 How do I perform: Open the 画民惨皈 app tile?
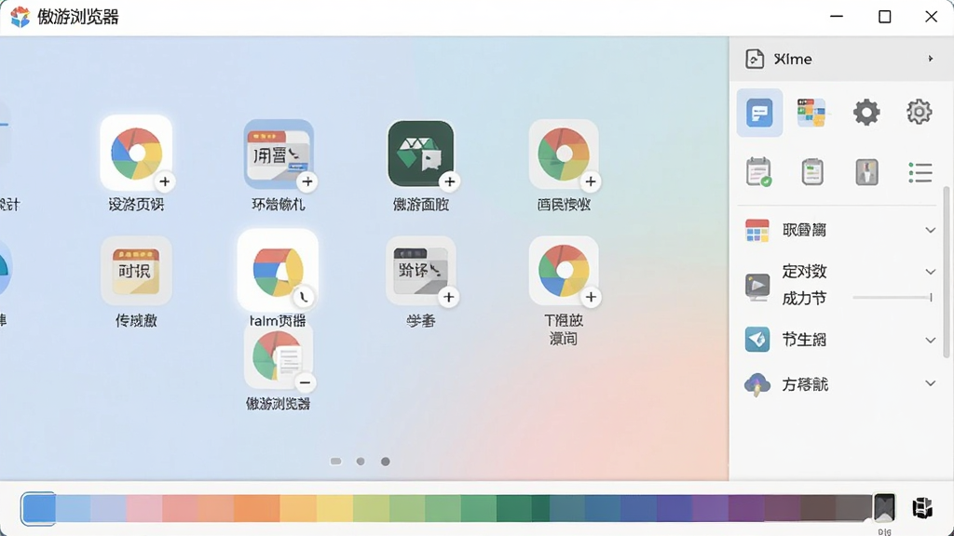(564, 154)
